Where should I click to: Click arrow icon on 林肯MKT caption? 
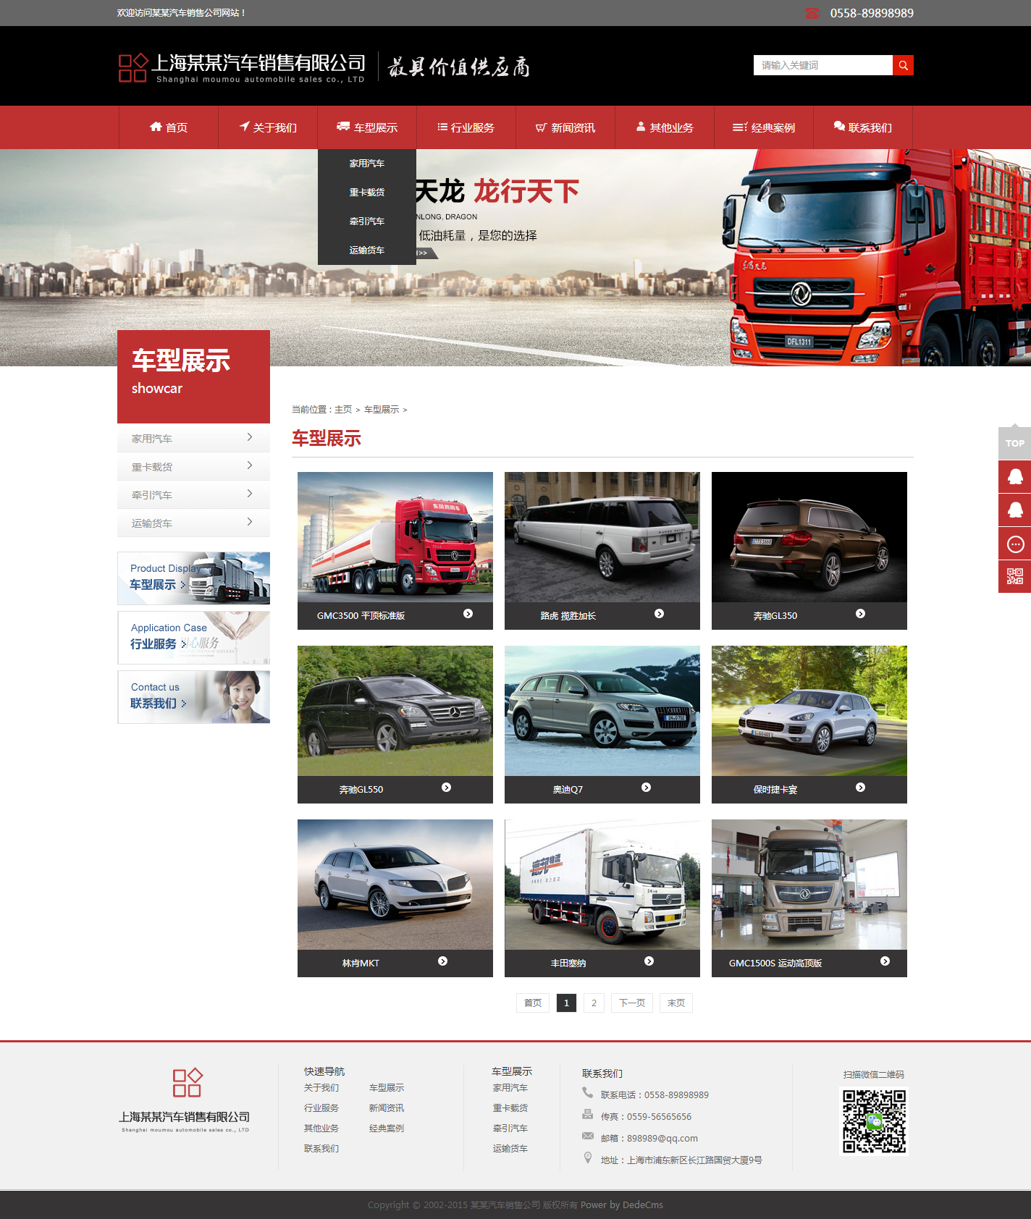tap(442, 961)
